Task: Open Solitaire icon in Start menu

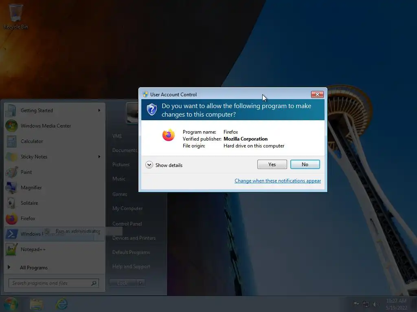Action: point(11,203)
